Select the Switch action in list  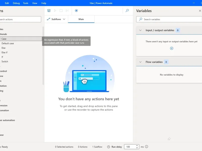click(x=5, y=61)
